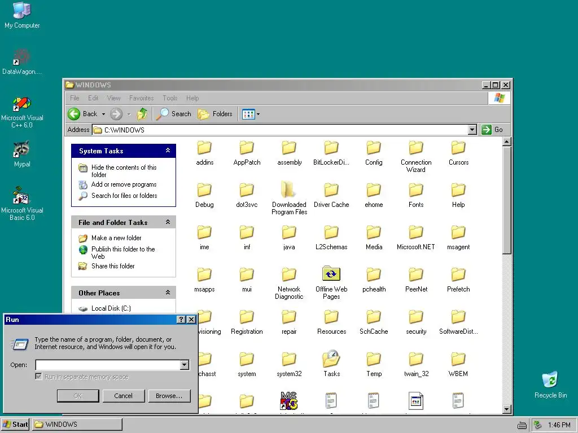Open the Views dropdown arrow
578x433 pixels.
tap(258, 114)
